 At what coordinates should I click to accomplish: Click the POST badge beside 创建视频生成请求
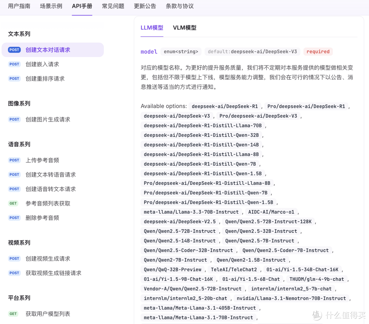coord(14,258)
